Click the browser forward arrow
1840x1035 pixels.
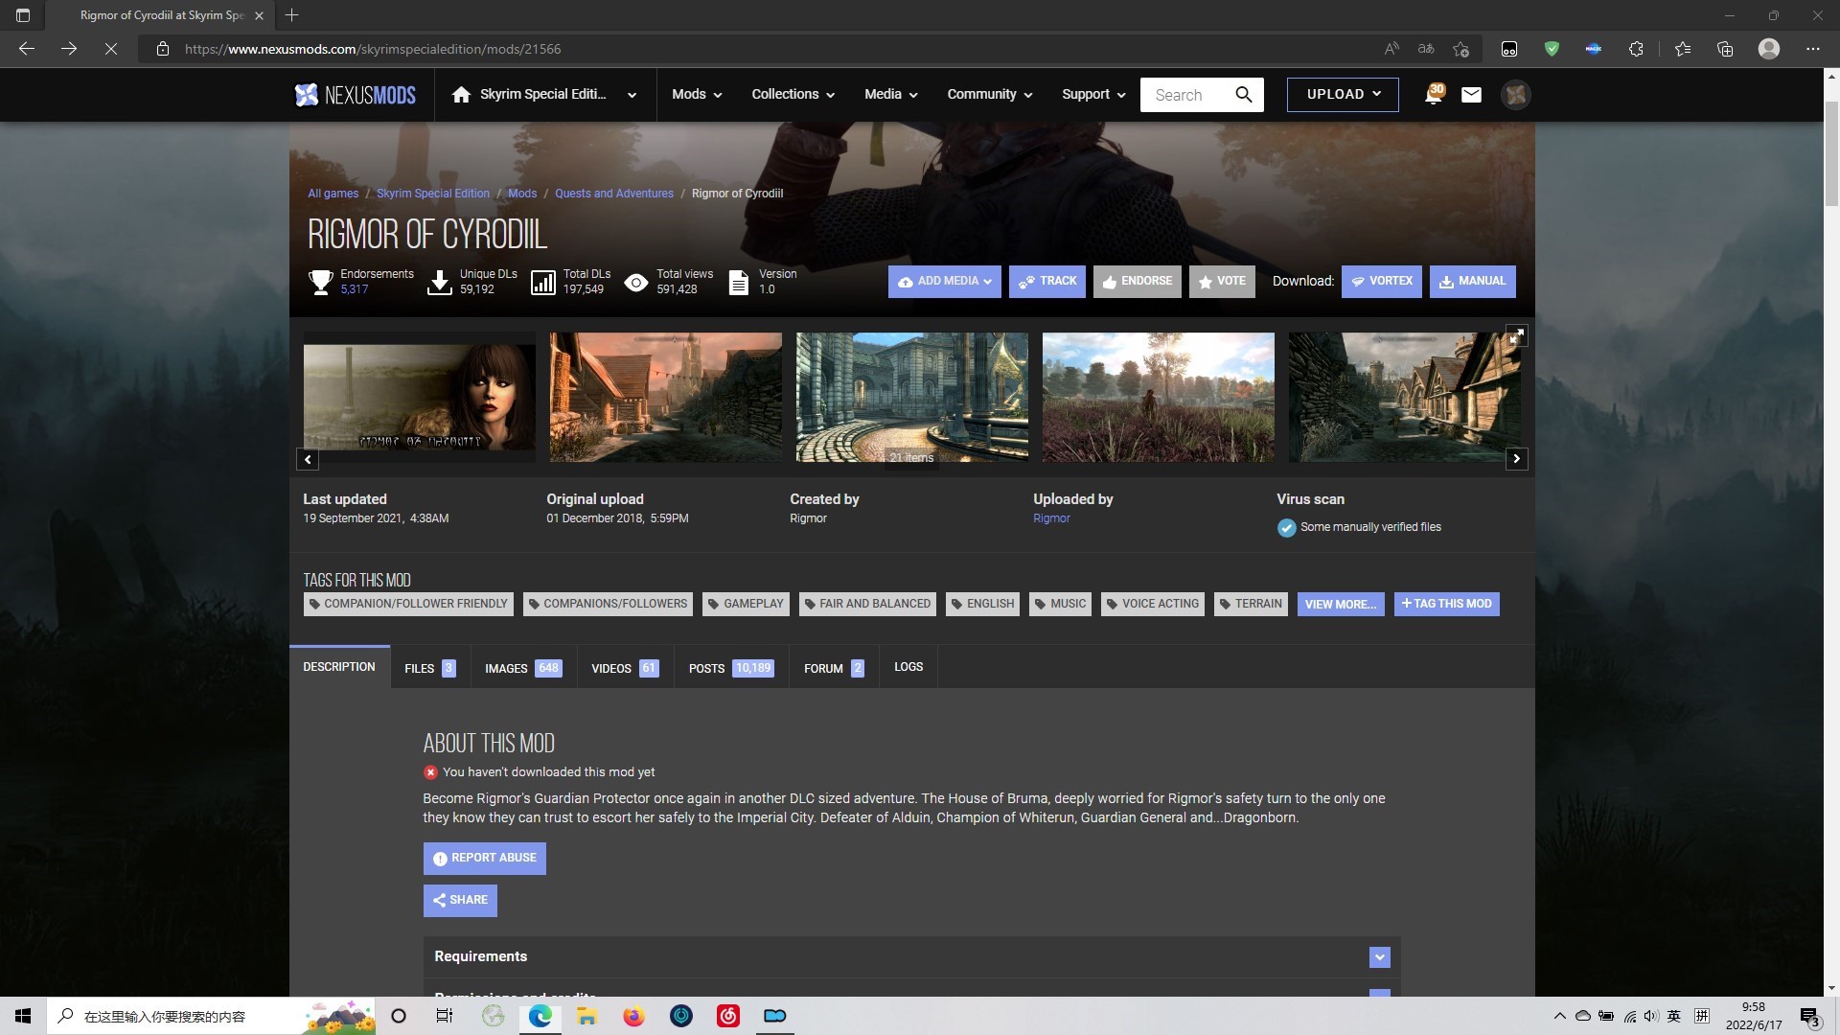pos(69,49)
